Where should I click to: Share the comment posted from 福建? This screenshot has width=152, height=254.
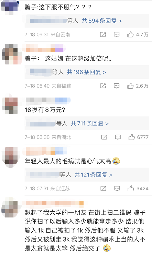click(103, 86)
